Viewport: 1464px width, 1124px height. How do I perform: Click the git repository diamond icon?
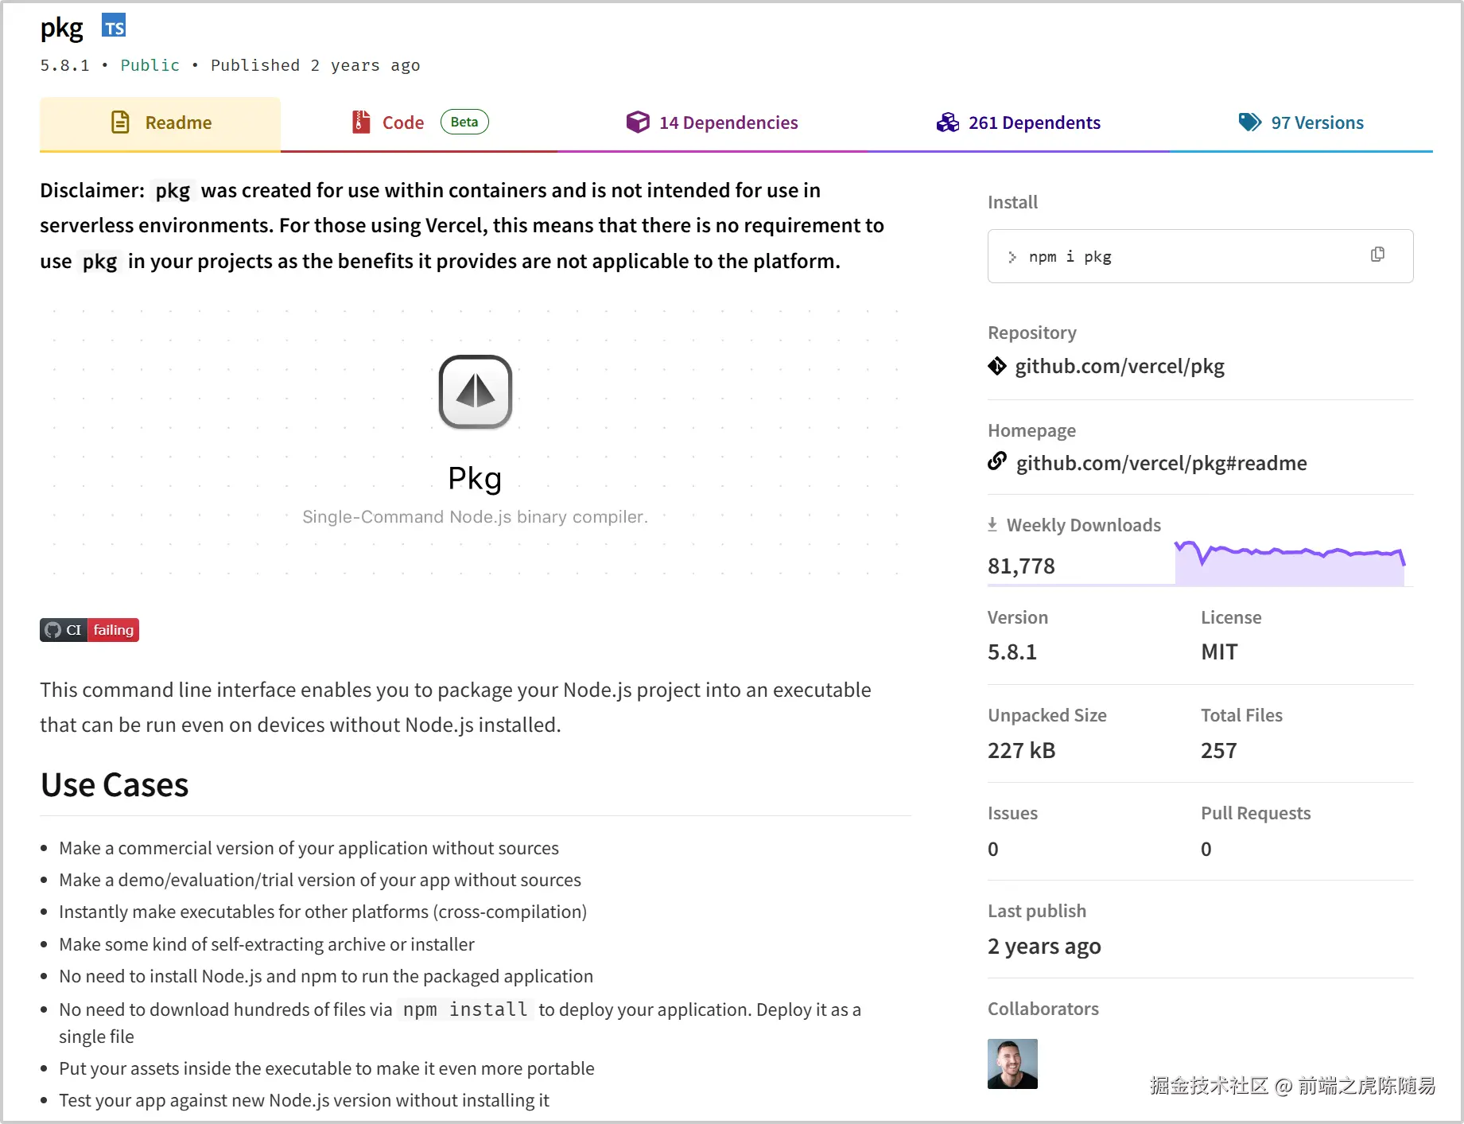click(x=996, y=366)
